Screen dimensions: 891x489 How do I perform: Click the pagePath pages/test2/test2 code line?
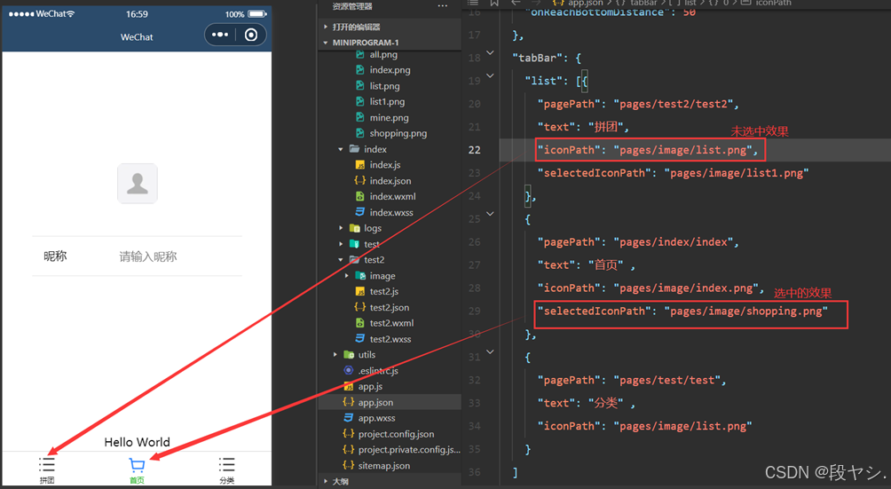[639, 104]
